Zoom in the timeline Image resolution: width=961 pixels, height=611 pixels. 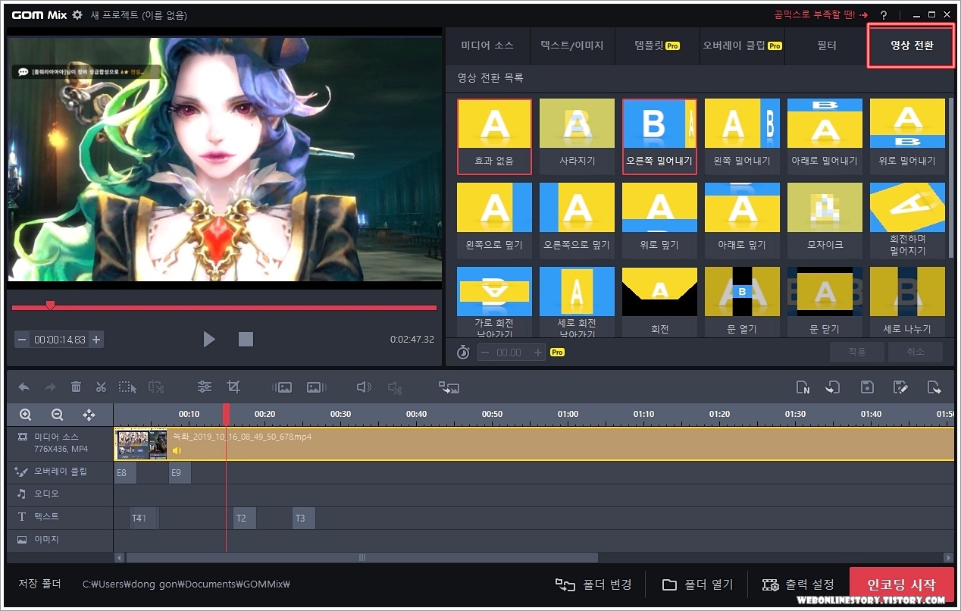coord(26,415)
